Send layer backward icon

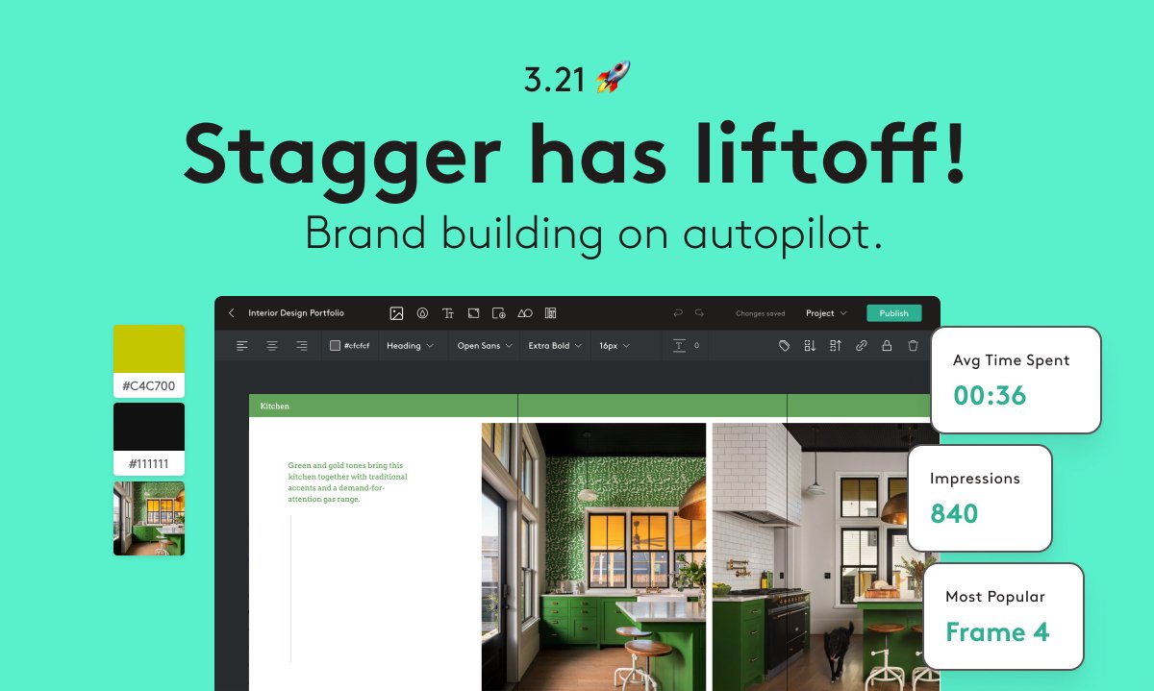pyautogui.click(x=810, y=346)
